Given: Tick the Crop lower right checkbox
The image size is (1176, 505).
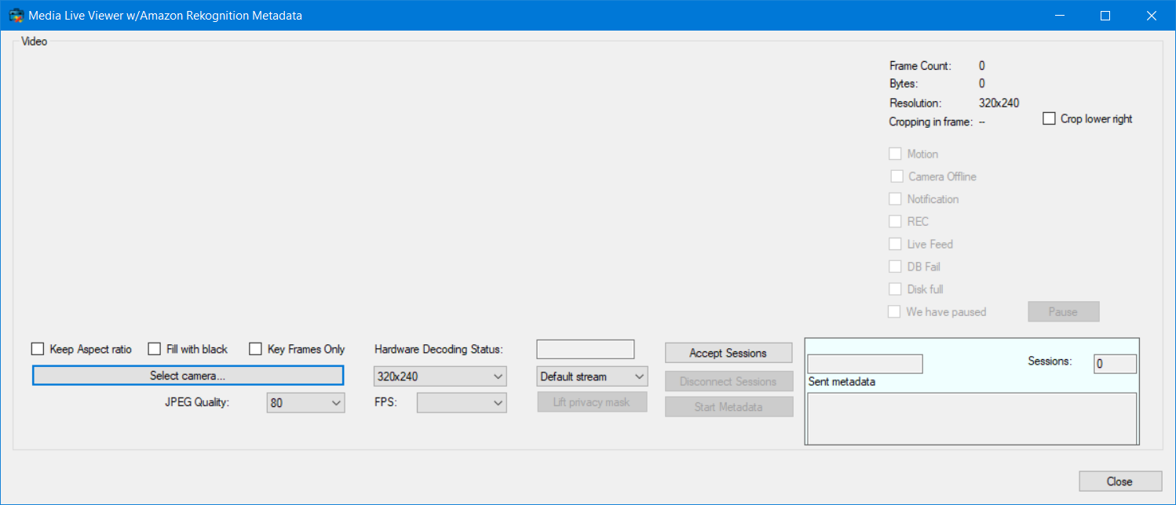Looking at the screenshot, I should coord(1049,119).
